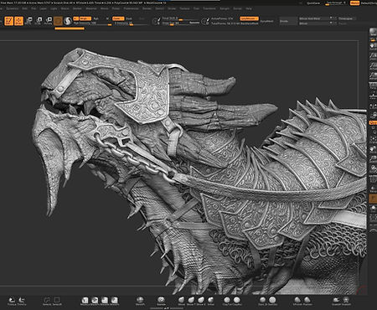This screenshot has width=377, height=310.
Task: Toggle the Rgb mode button
Action: click(96, 18)
